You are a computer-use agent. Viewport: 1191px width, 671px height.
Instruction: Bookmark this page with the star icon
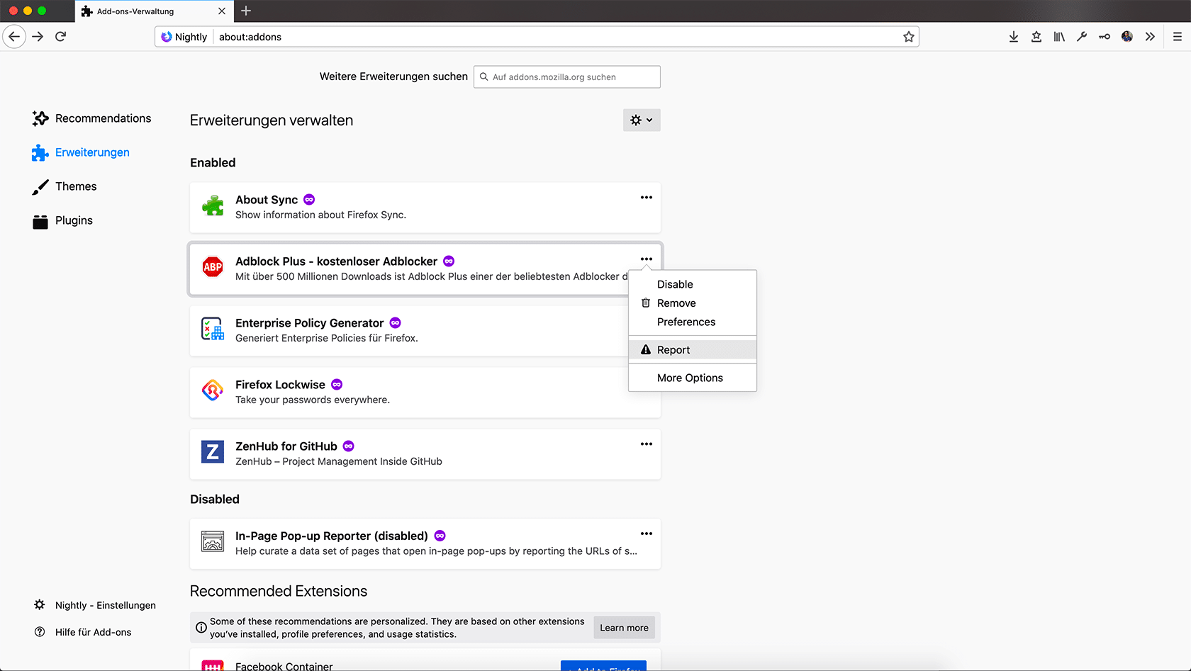(909, 37)
